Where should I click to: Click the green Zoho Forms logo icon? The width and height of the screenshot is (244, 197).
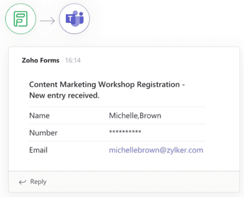[x=21, y=19]
